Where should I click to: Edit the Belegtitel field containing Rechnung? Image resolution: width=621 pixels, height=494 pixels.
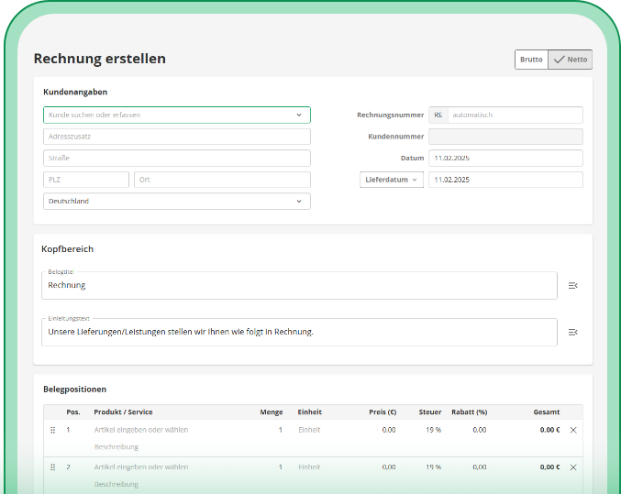(x=299, y=286)
